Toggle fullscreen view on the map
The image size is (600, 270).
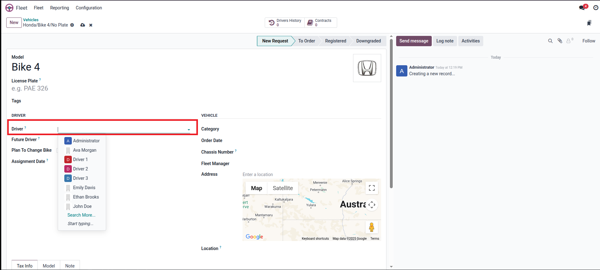(x=372, y=188)
